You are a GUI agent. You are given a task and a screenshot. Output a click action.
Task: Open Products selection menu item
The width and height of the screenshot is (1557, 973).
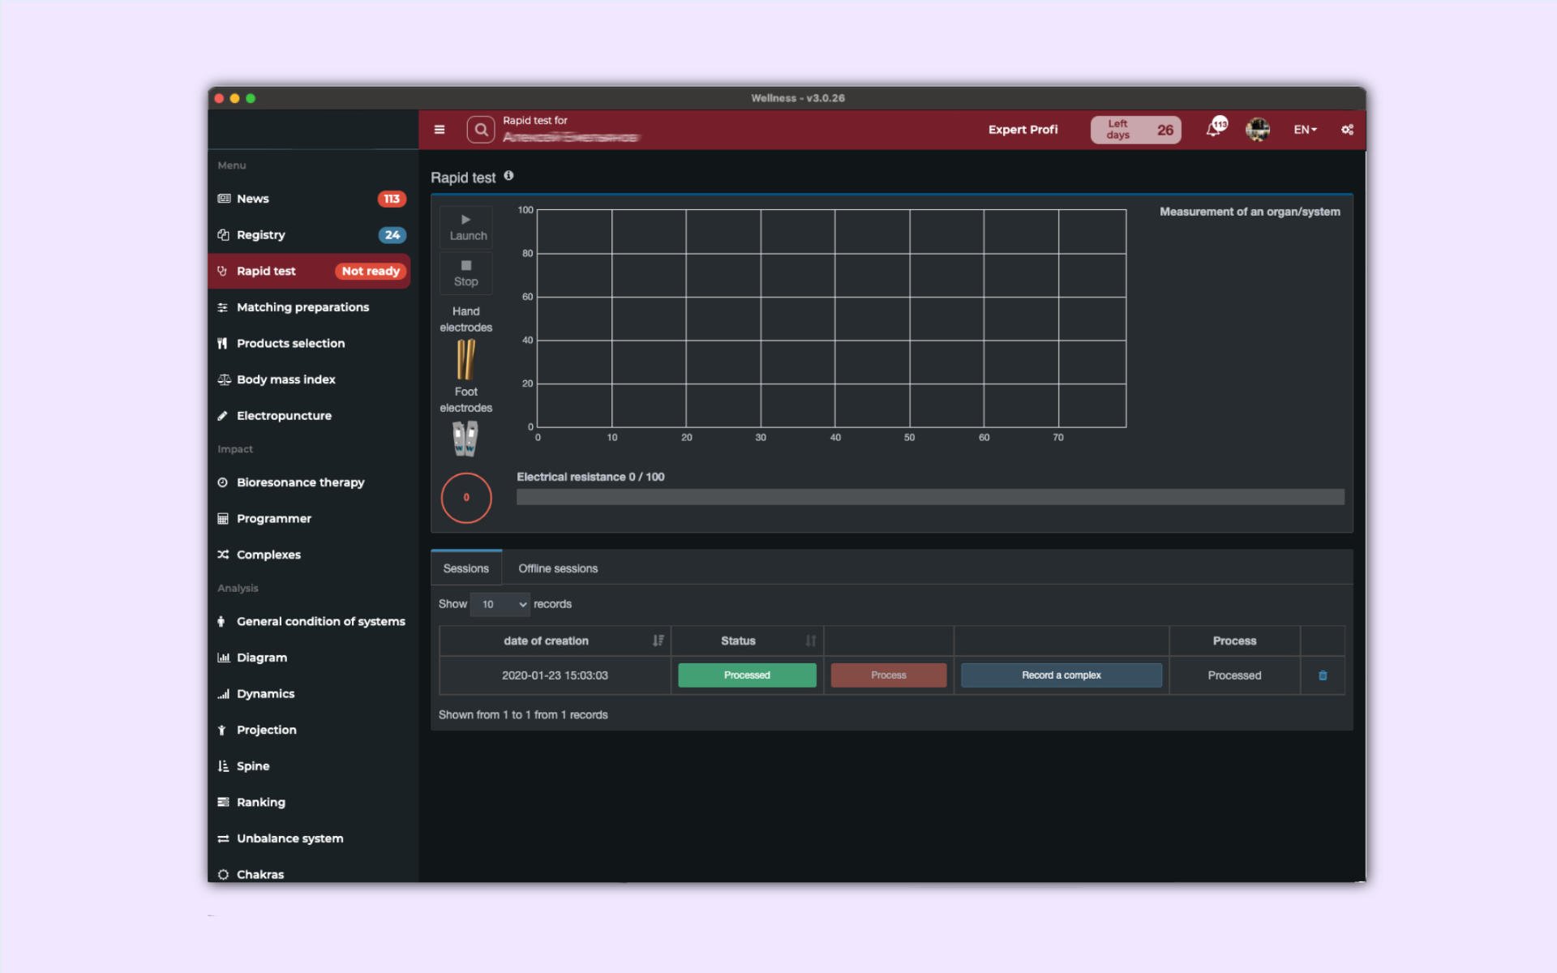coord(312,343)
